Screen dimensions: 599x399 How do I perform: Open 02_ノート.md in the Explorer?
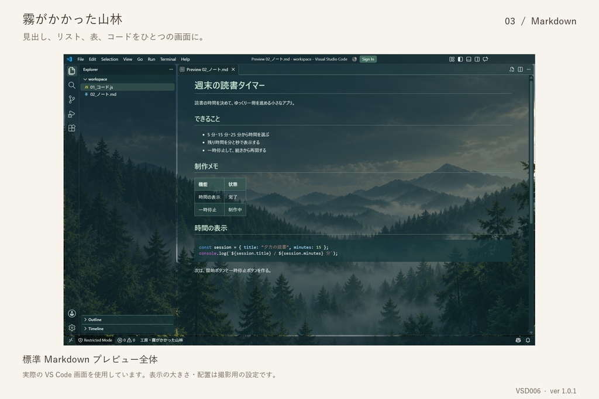click(128, 94)
